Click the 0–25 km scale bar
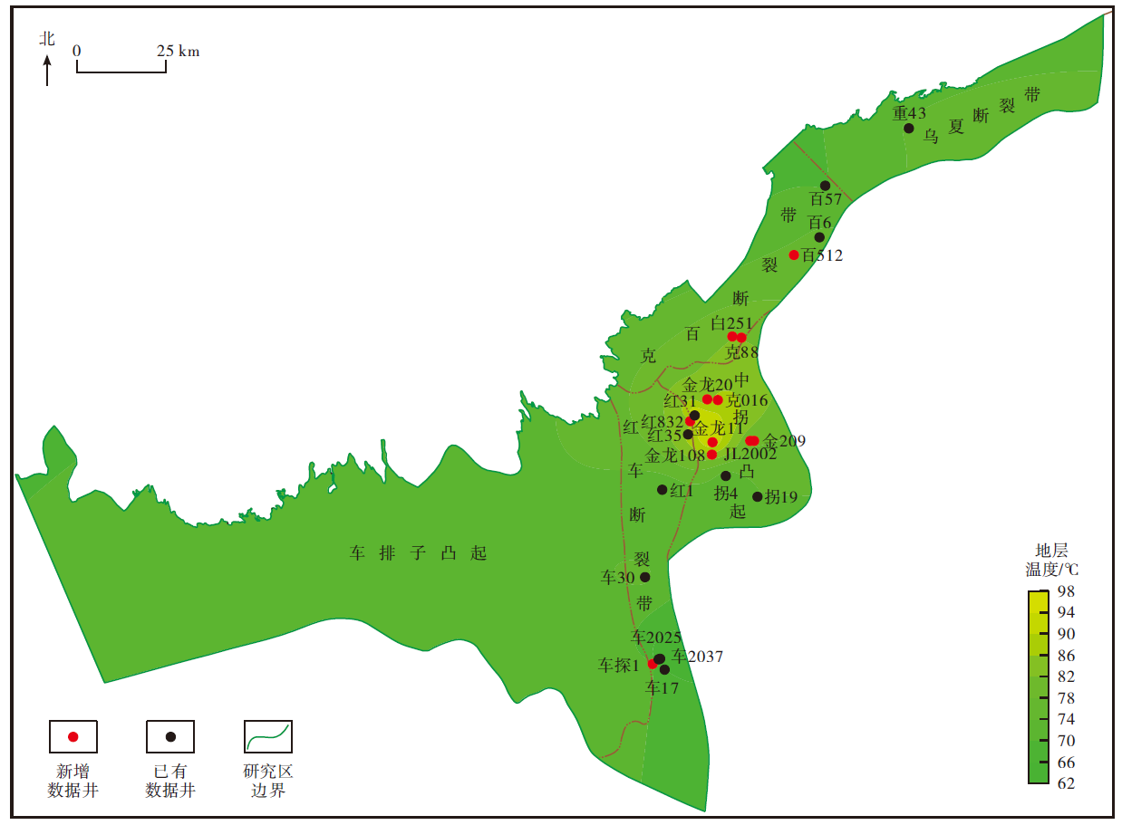1122x825 pixels. coord(121,66)
